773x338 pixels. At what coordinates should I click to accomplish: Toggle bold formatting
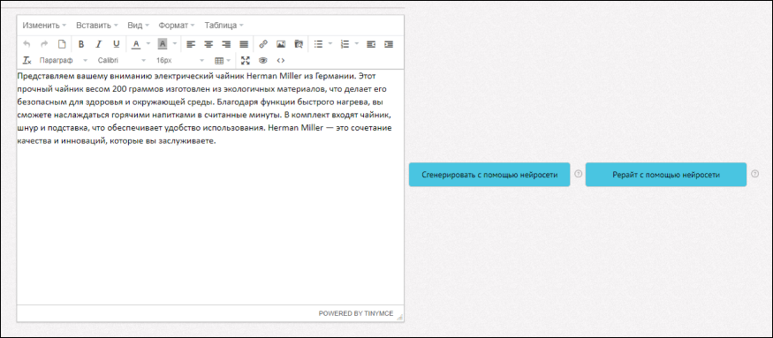point(81,44)
